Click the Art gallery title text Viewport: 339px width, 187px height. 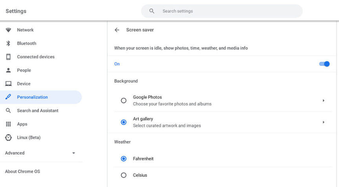(143, 119)
